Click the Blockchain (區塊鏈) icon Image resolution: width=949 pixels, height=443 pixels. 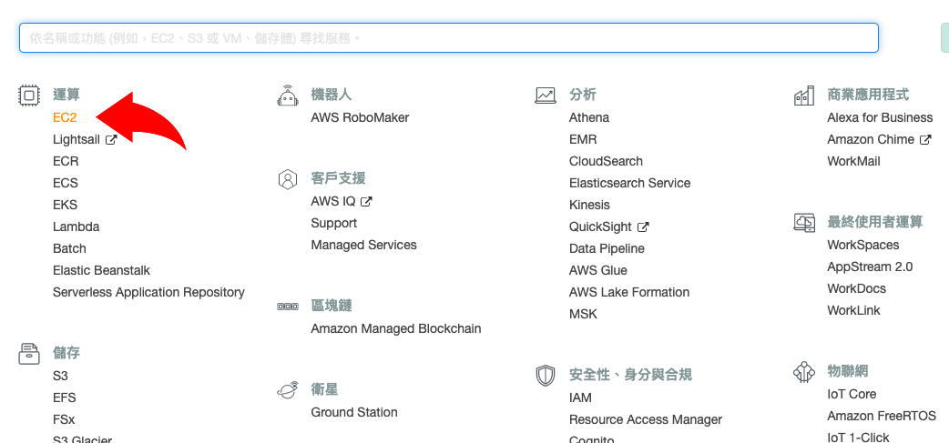click(288, 307)
